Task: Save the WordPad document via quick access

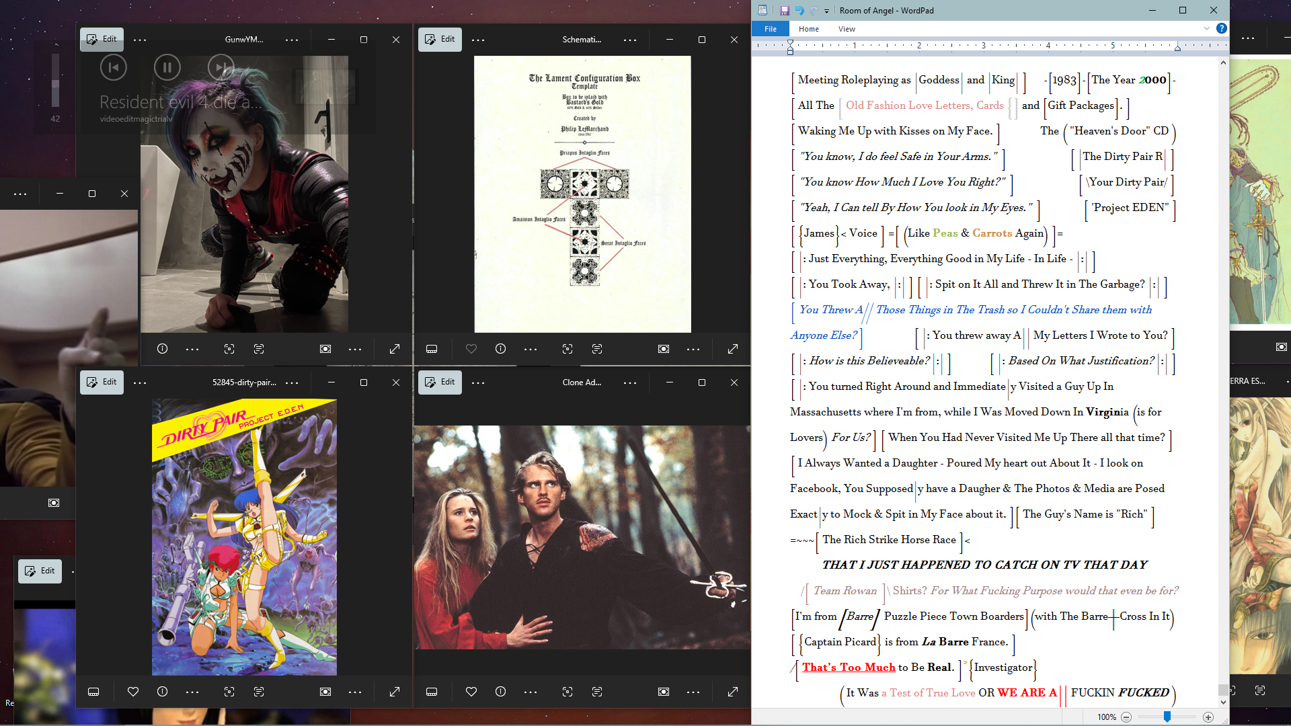Action: [x=784, y=10]
